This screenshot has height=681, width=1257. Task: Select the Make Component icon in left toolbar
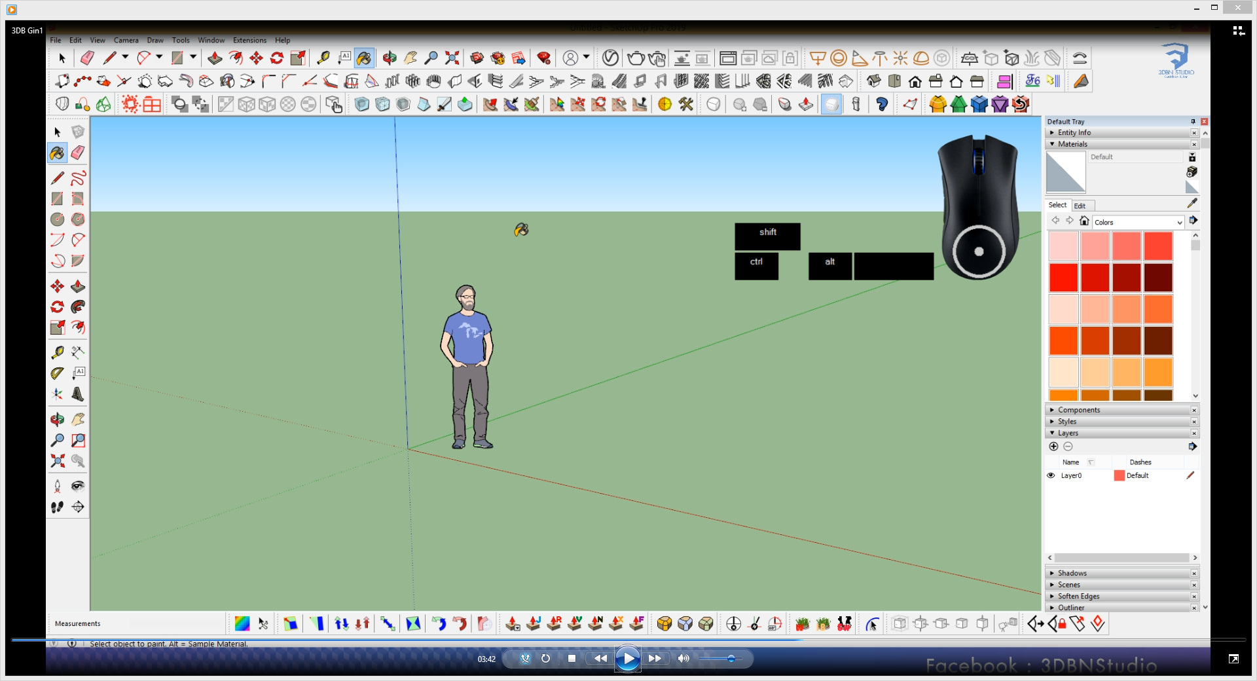(x=78, y=132)
